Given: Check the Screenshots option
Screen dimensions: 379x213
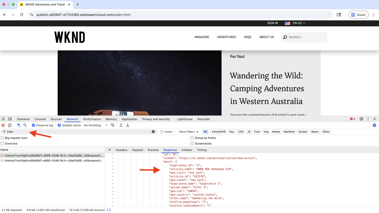Looking at the screenshot, I should [x=192, y=143].
